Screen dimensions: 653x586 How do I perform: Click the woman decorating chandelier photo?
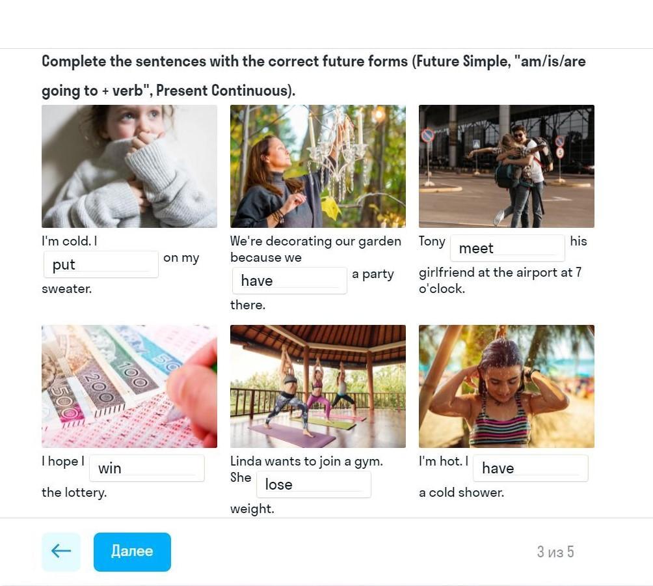click(x=318, y=166)
